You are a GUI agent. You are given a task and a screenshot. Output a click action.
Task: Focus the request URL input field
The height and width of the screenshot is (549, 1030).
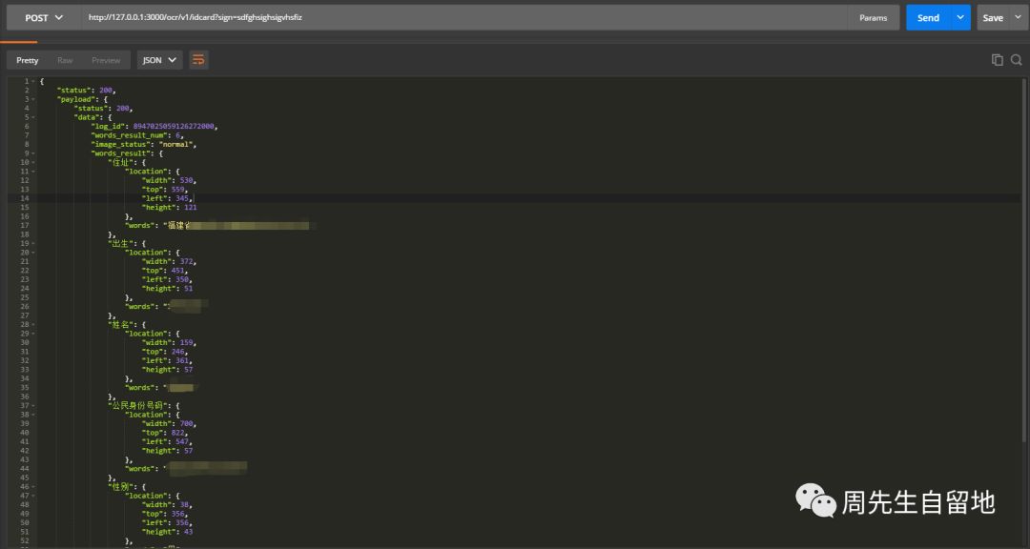point(463,18)
